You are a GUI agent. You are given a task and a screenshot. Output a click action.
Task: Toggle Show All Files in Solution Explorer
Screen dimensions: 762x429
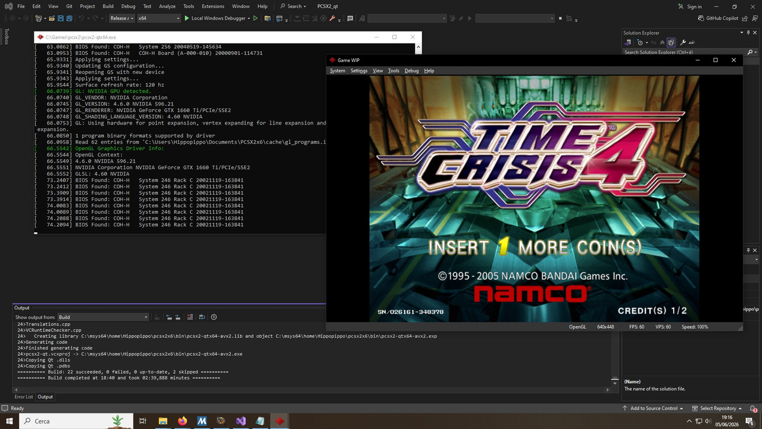click(671, 42)
